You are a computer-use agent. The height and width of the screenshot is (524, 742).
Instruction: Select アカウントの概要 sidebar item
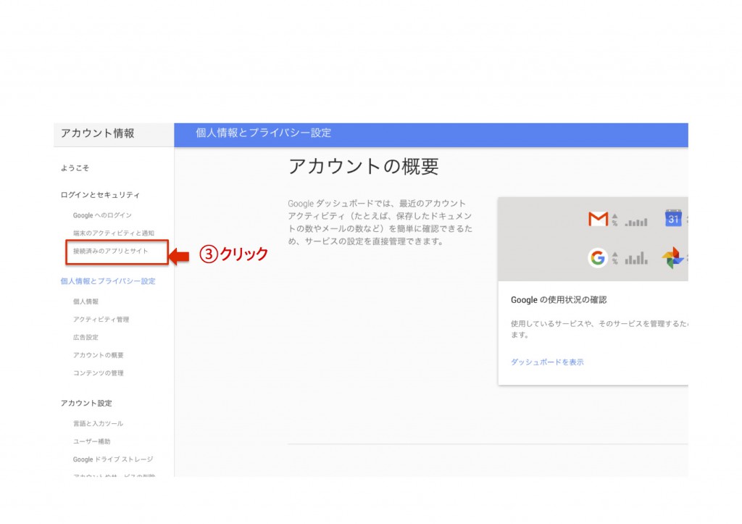(x=98, y=355)
